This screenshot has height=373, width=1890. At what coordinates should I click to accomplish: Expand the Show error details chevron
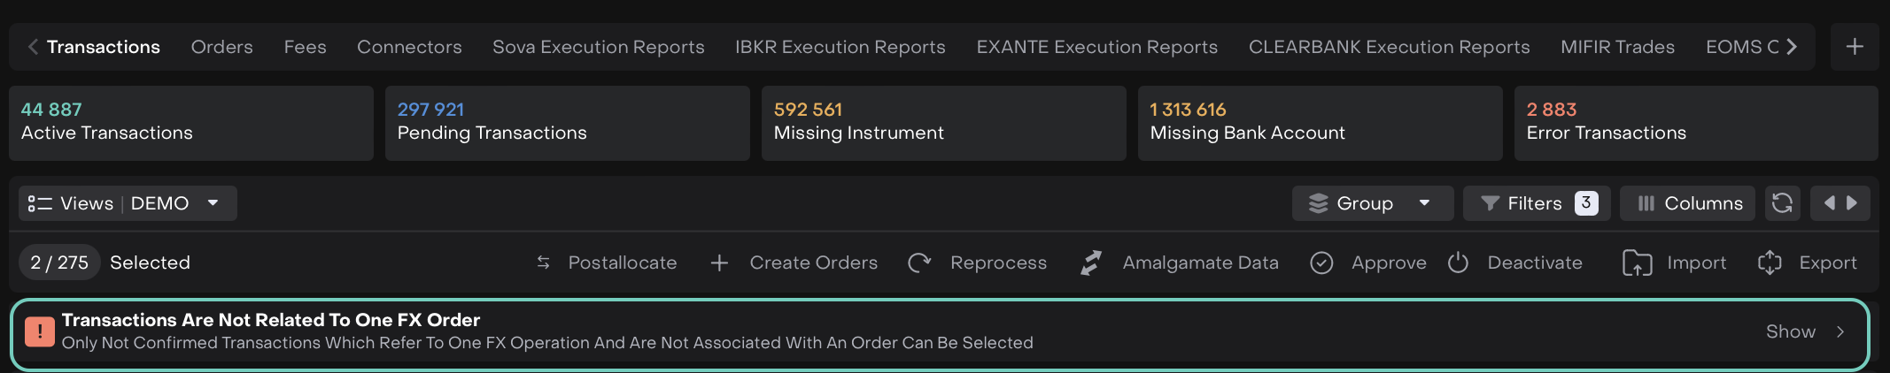1840,331
